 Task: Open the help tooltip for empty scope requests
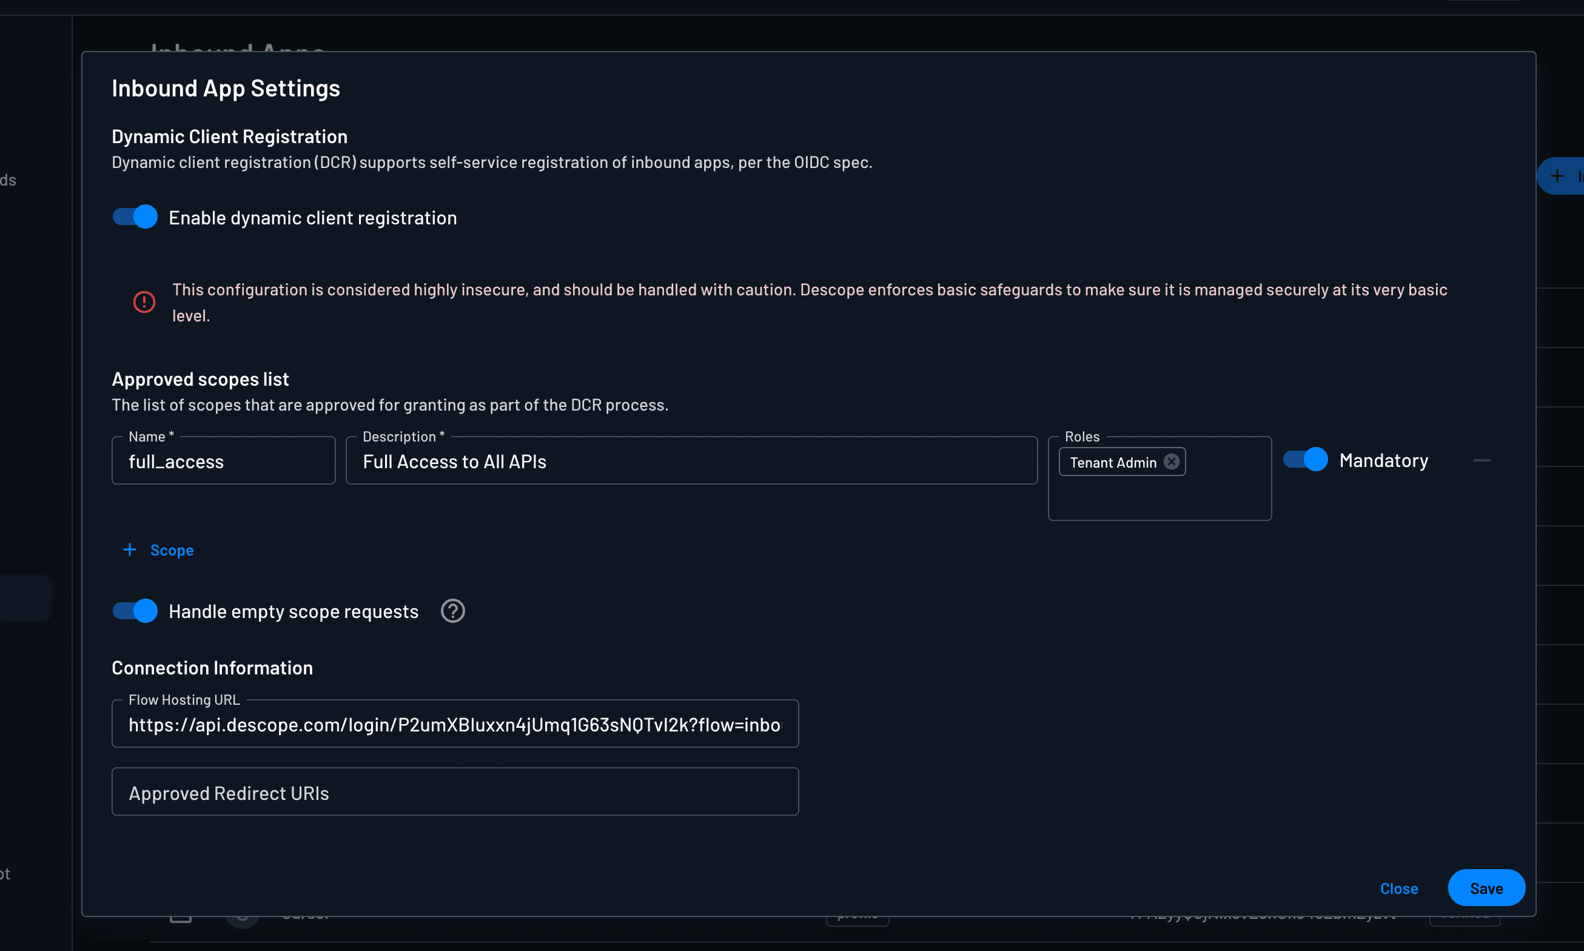(453, 611)
